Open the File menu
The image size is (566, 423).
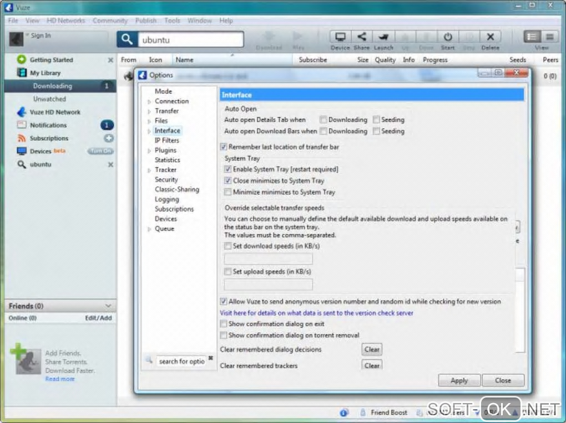[x=13, y=20]
